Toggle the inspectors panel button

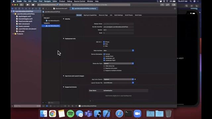[x=174, y=5]
